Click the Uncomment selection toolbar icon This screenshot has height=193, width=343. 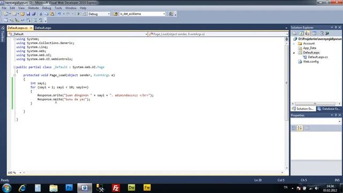(x=41, y=20)
